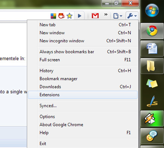Open Microsoft Word from the taskbar

[x=152, y=48]
